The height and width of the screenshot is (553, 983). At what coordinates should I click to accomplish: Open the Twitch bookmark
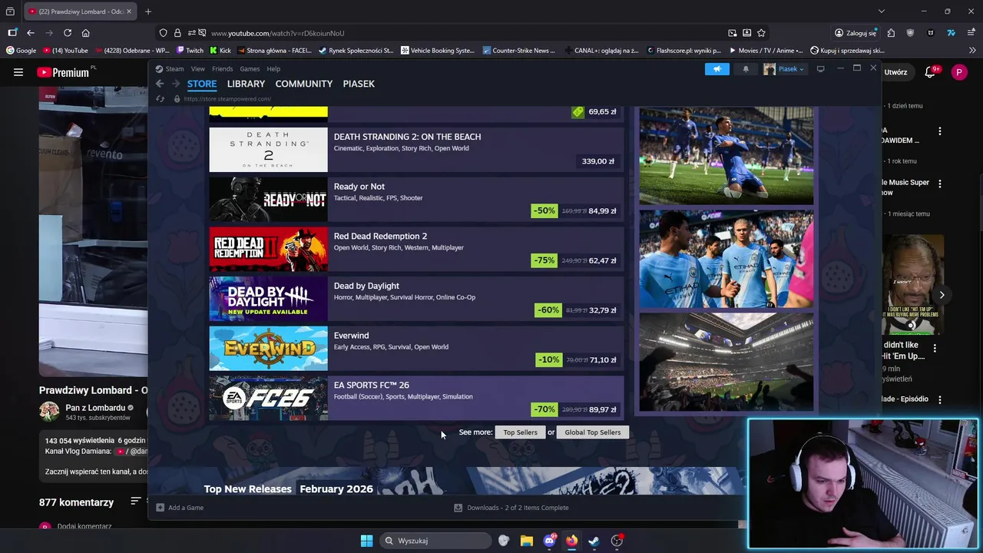190,51
